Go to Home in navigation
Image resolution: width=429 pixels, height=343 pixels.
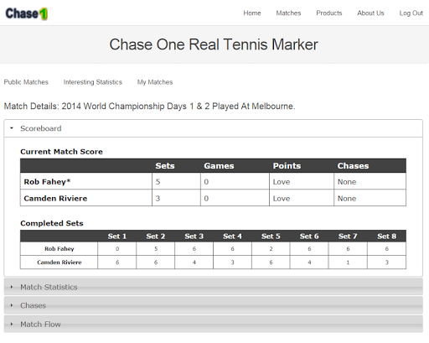click(252, 13)
